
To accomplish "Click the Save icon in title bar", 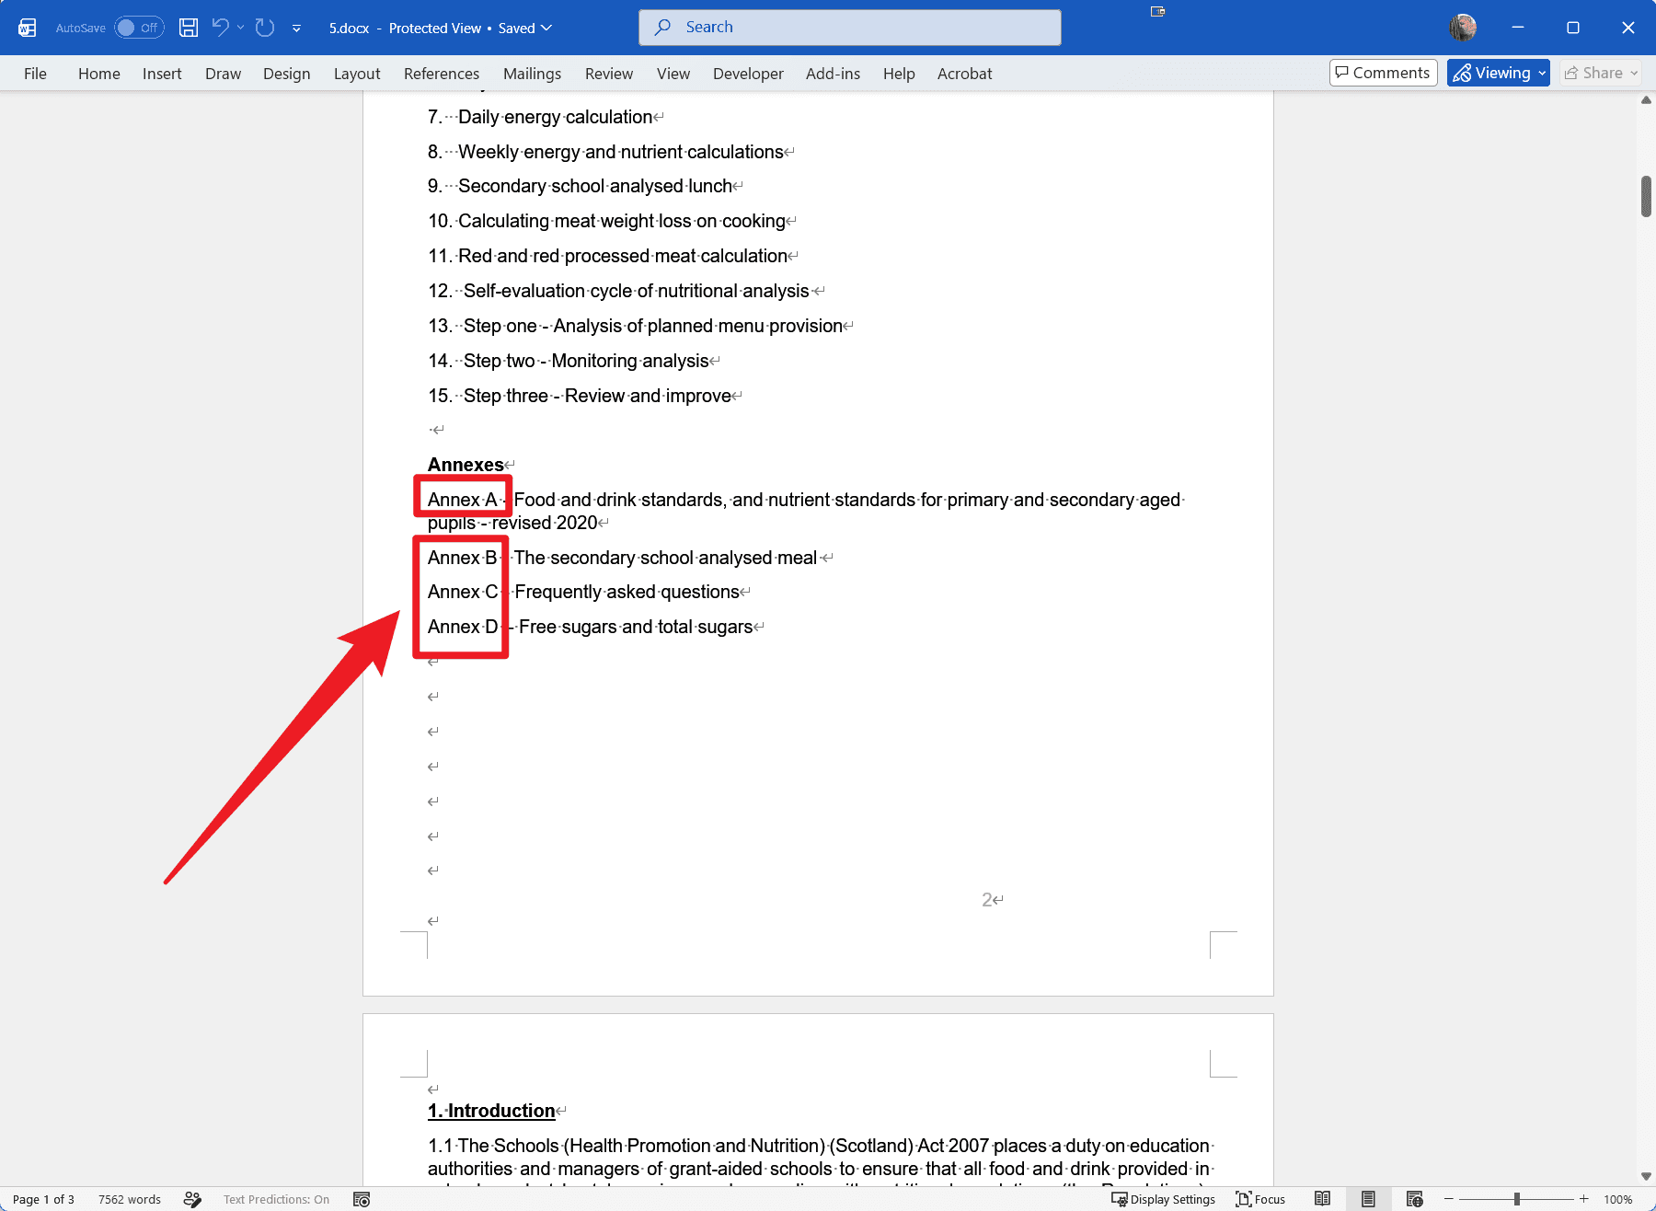I will click(189, 28).
